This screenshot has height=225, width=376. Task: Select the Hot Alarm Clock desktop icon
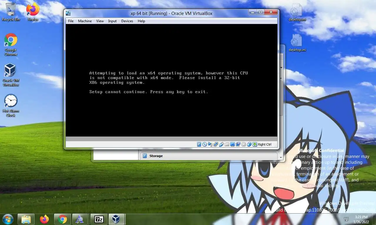pos(11,105)
